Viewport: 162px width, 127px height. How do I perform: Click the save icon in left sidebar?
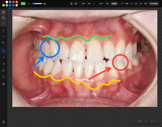[4, 12]
